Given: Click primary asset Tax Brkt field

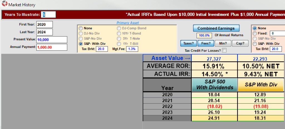Looking at the screenshot, I should pos(102,49).
